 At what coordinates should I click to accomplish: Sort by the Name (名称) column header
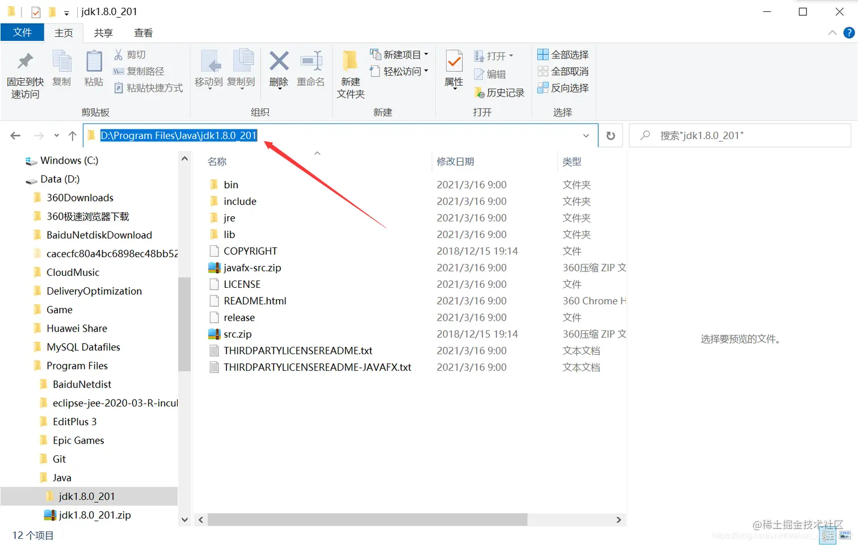point(217,162)
